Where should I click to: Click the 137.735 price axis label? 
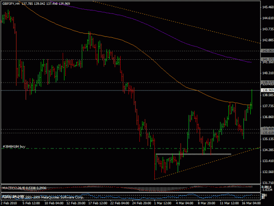[268, 106]
